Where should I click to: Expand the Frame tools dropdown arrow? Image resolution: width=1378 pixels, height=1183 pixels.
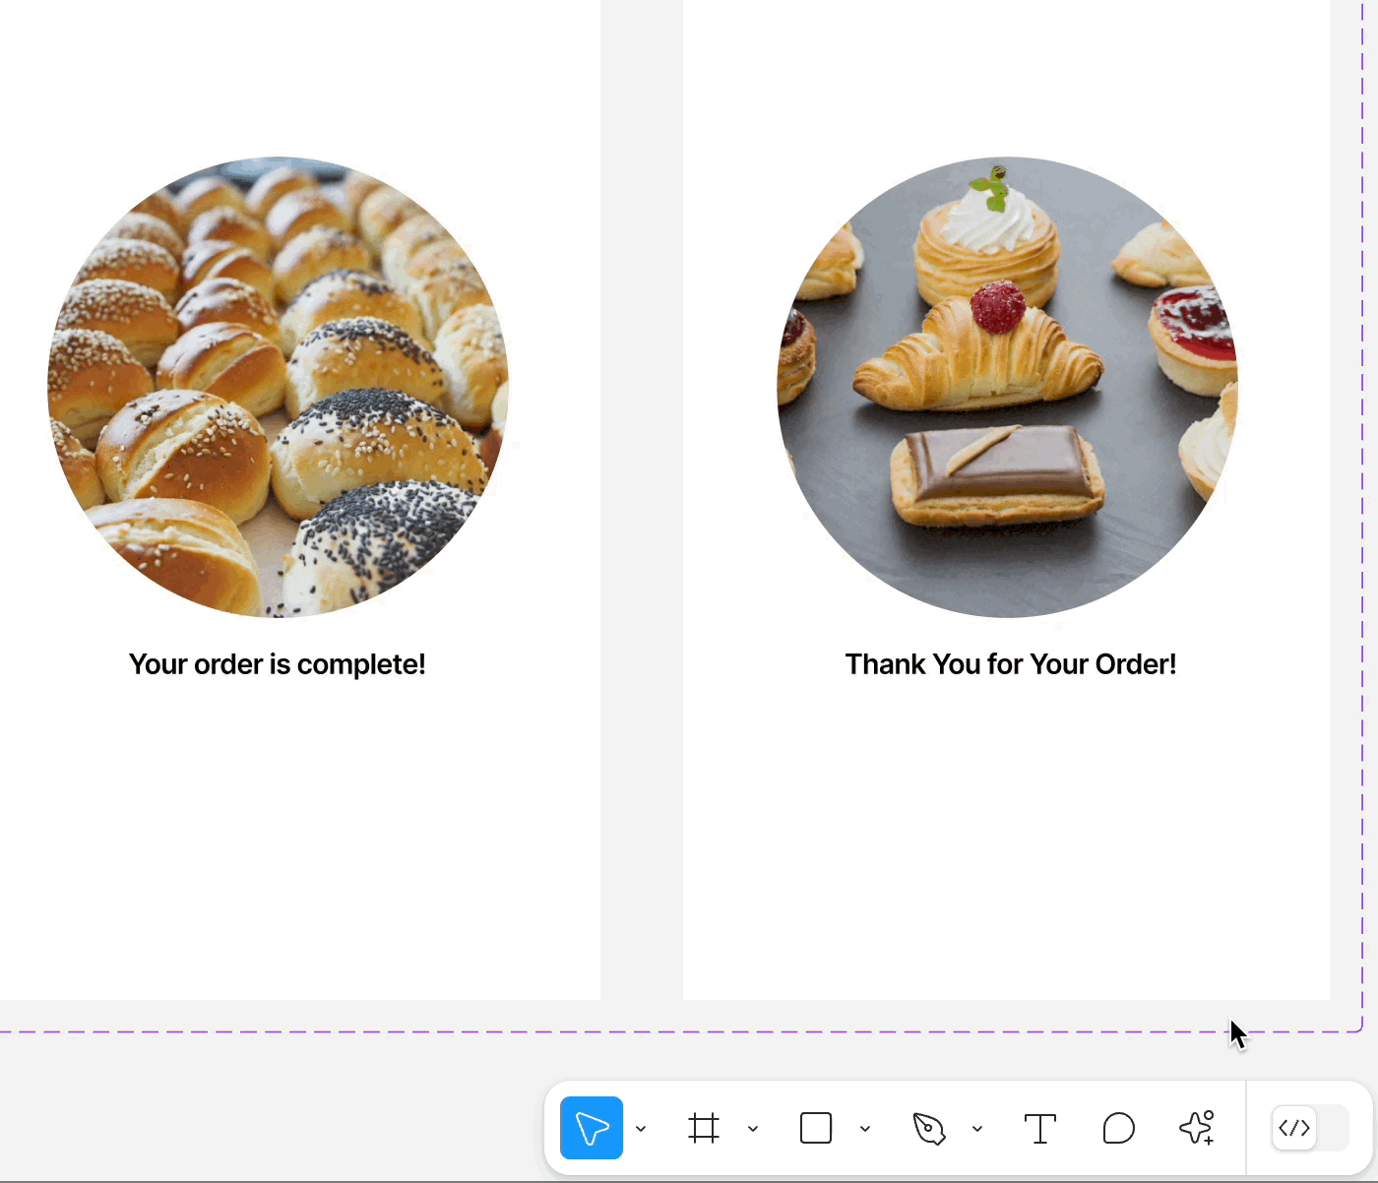[753, 1129]
